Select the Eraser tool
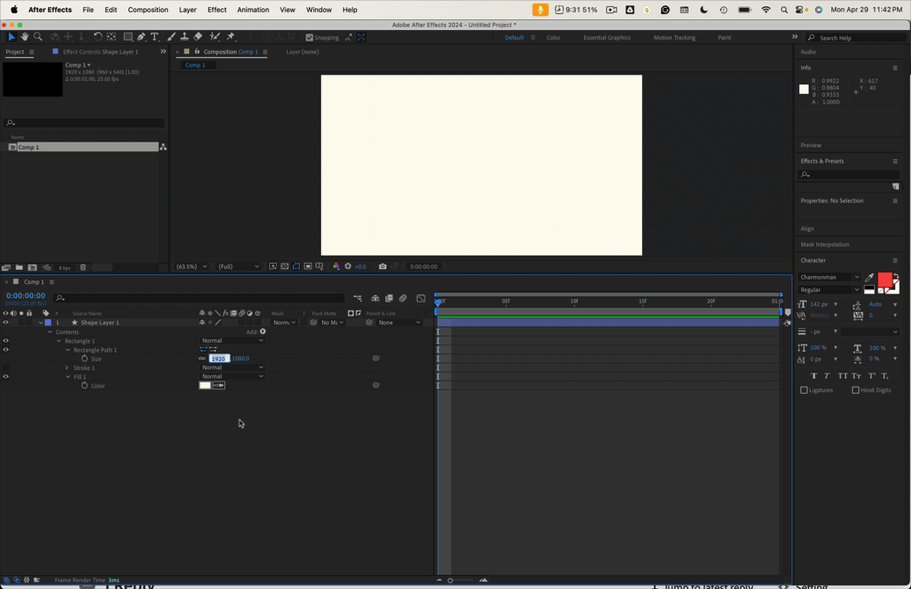Viewport: 911px width, 589px height. pyautogui.click(x=198, y=37)
